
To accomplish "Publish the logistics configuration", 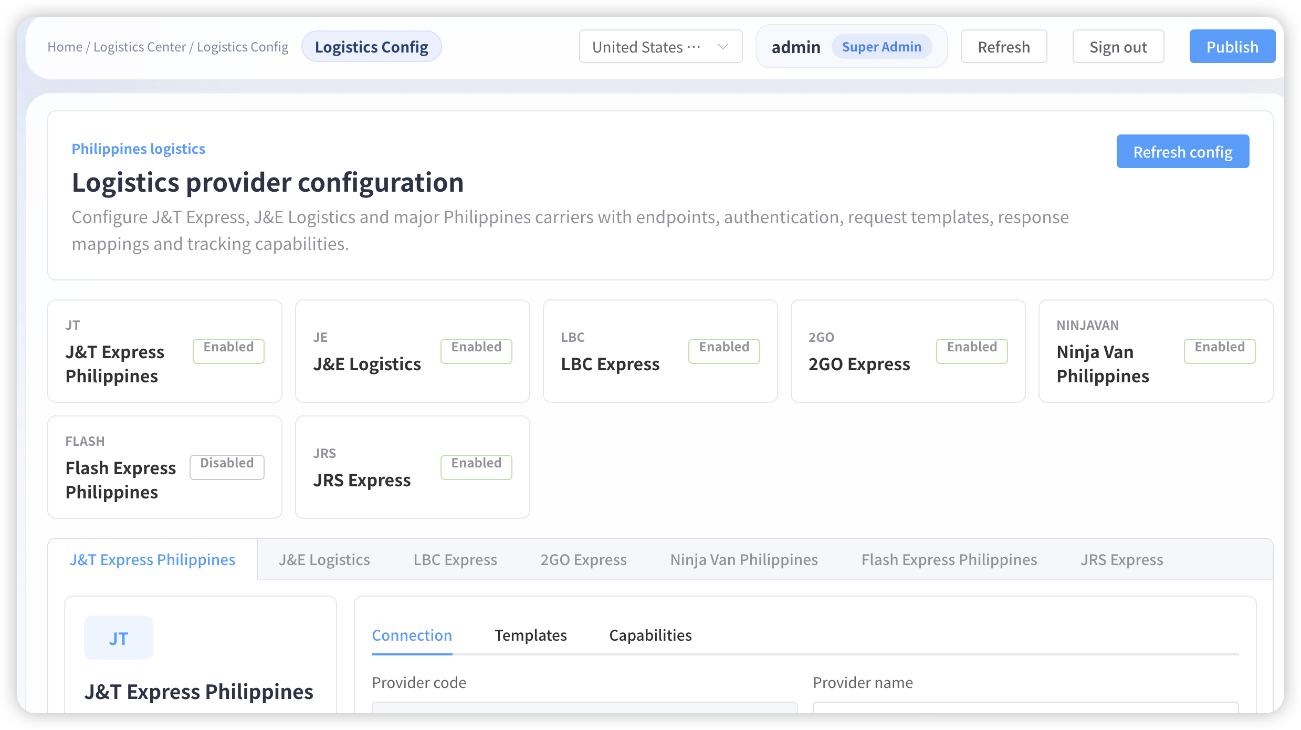I will coord(1232,47).
